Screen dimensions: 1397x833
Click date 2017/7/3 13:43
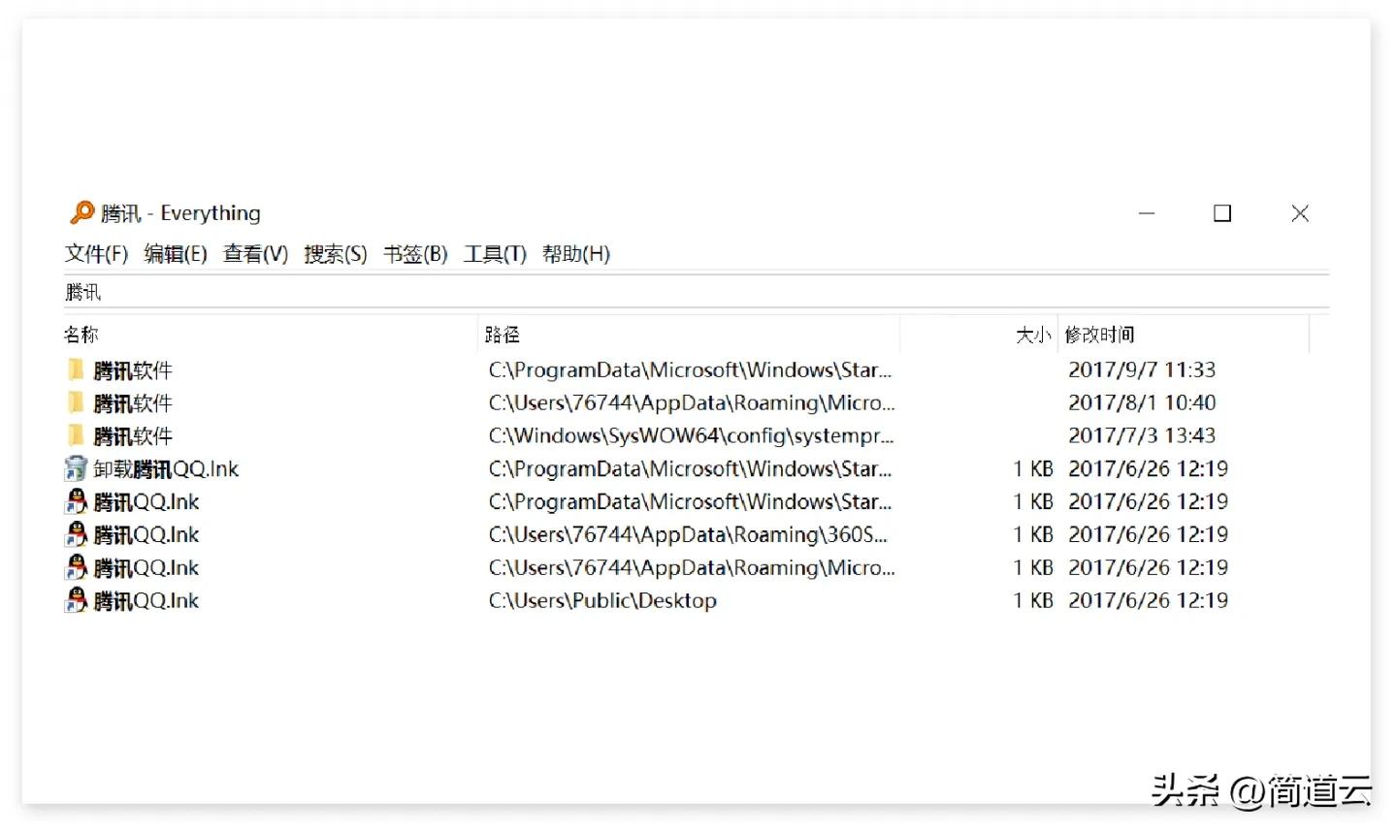click(1142, 435)
